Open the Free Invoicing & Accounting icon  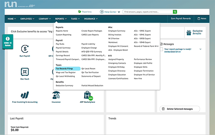[x=25, y=95]
